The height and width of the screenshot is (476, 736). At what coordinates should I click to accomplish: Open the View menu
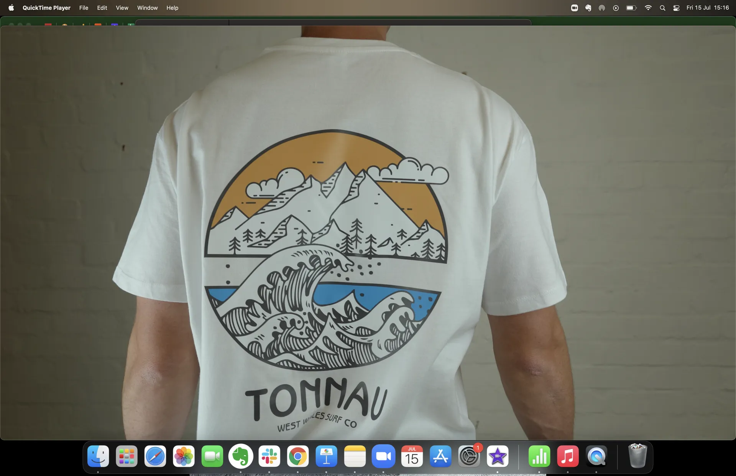click(122, 8)
